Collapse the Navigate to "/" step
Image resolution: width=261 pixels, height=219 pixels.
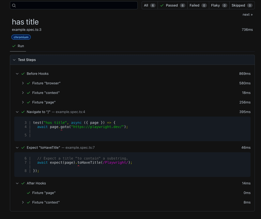click(17, 112)
